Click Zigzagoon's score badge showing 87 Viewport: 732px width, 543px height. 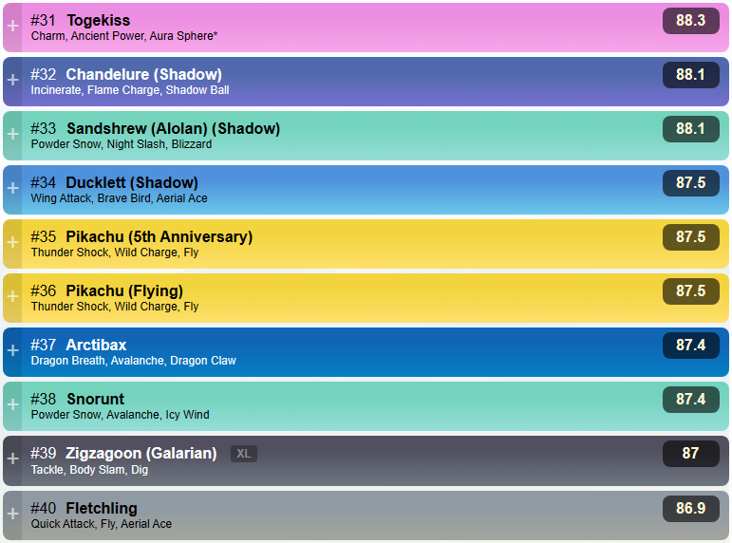[x=690, y=454]
